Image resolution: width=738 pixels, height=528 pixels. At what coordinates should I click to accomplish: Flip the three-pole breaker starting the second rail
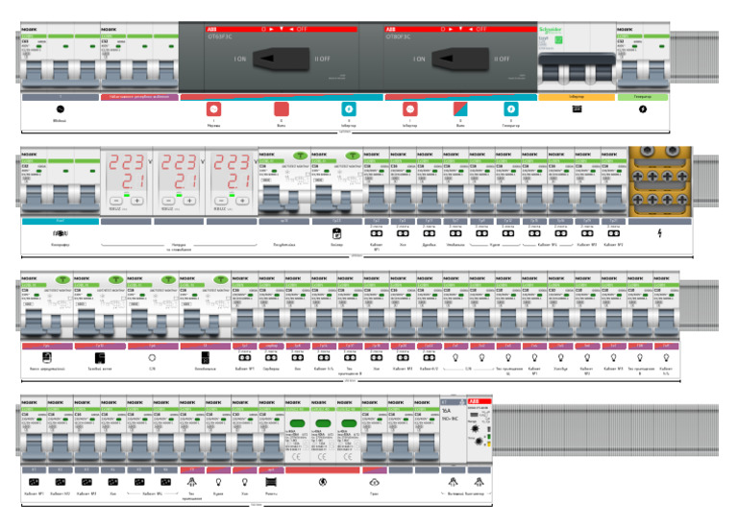tap(61, 197)
